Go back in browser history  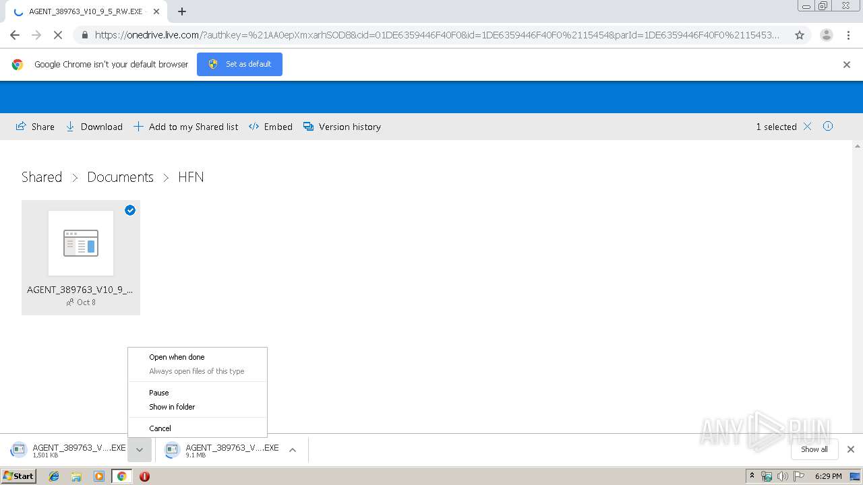tap(15, 35)
